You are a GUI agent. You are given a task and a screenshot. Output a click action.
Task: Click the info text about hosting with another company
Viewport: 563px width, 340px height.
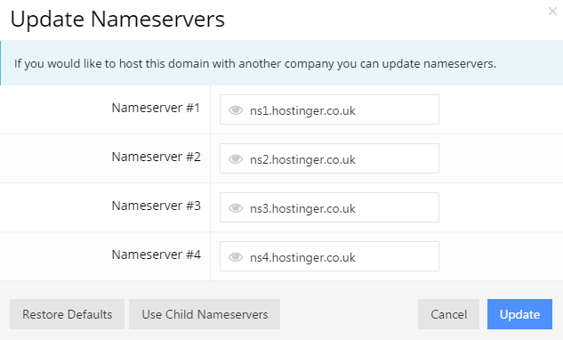[x=255, y=64]
